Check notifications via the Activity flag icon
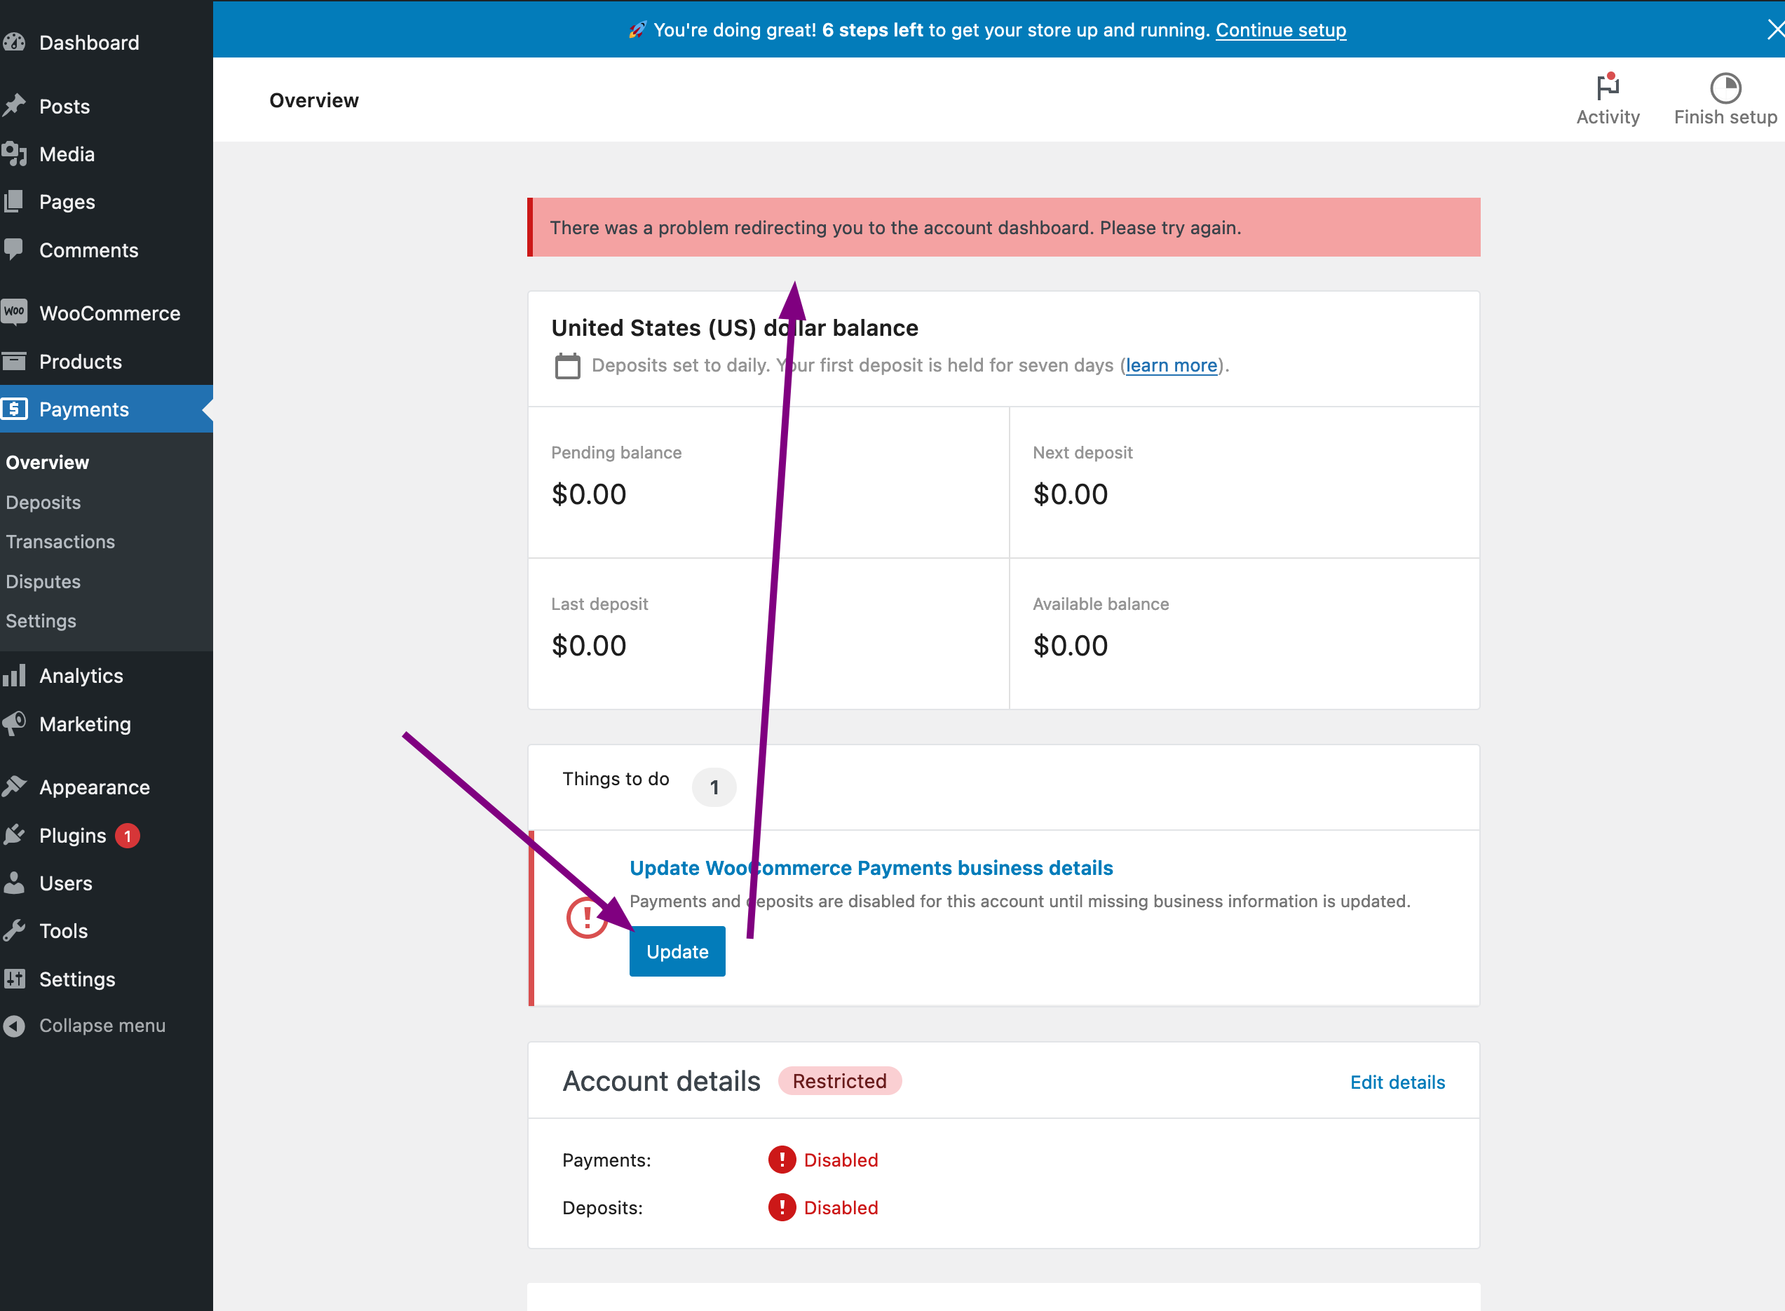Viewport: 1785px width, 1311px height. (x=1607, y=98)
